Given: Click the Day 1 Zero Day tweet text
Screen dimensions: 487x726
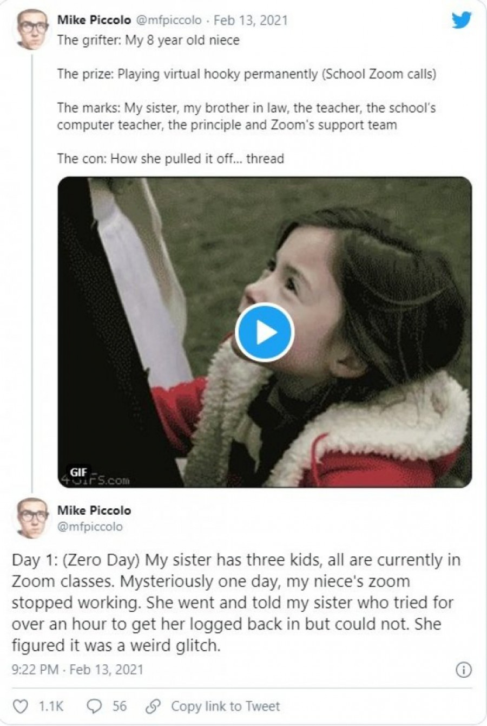Looking at the screenshot, I should tap(233, 602).
